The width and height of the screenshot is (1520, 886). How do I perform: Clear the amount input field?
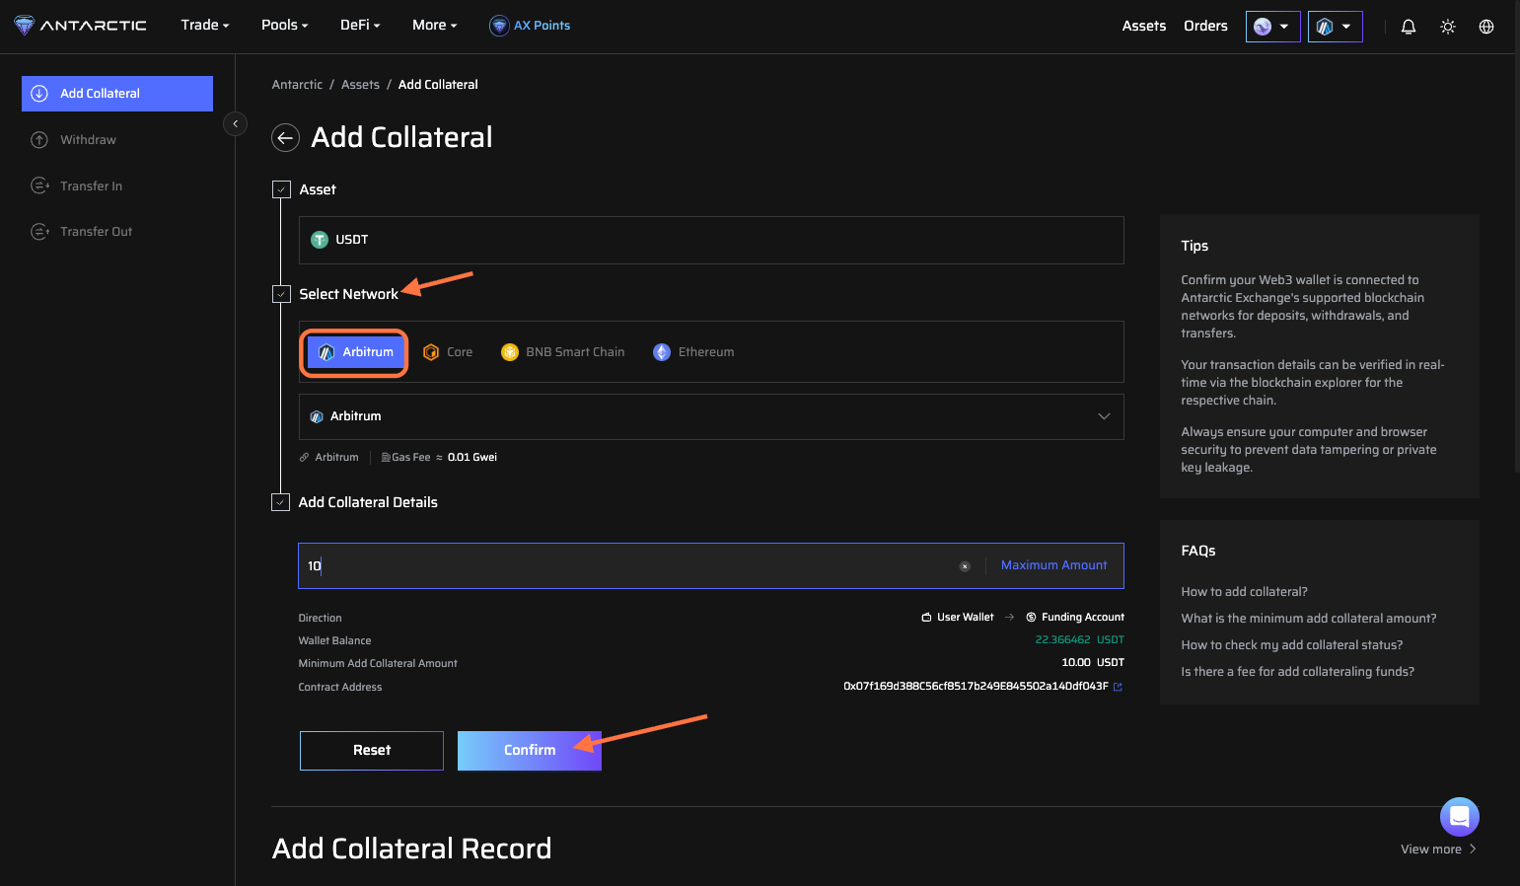[965, 566]
